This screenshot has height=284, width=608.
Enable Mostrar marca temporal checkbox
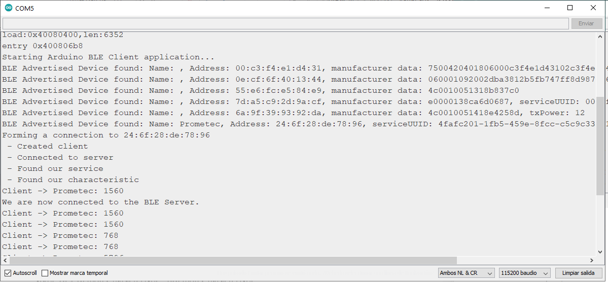pyautogui.click(x=45, y=273)
